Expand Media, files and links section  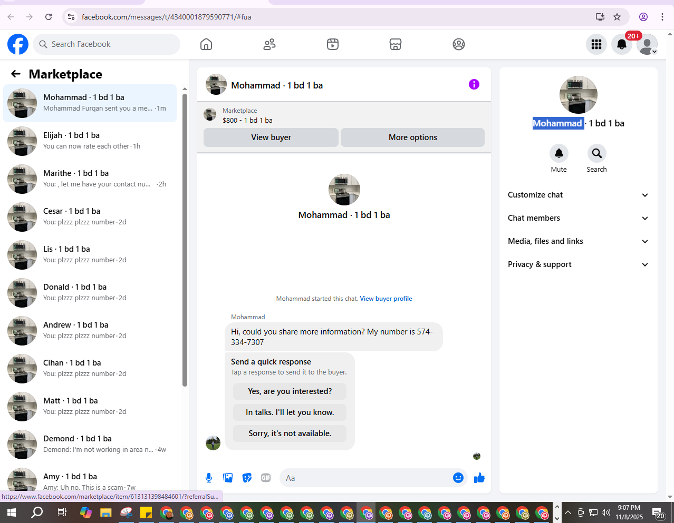click(578, 241)
